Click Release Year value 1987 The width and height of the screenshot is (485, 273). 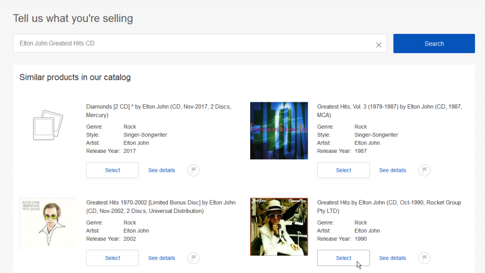click(x=361, y=151)
